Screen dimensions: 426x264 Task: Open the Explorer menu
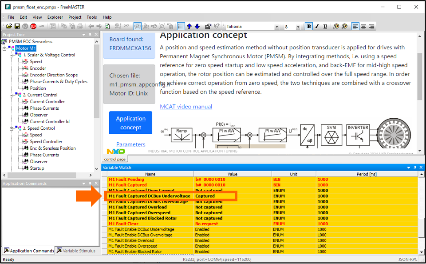coord(55,17)
